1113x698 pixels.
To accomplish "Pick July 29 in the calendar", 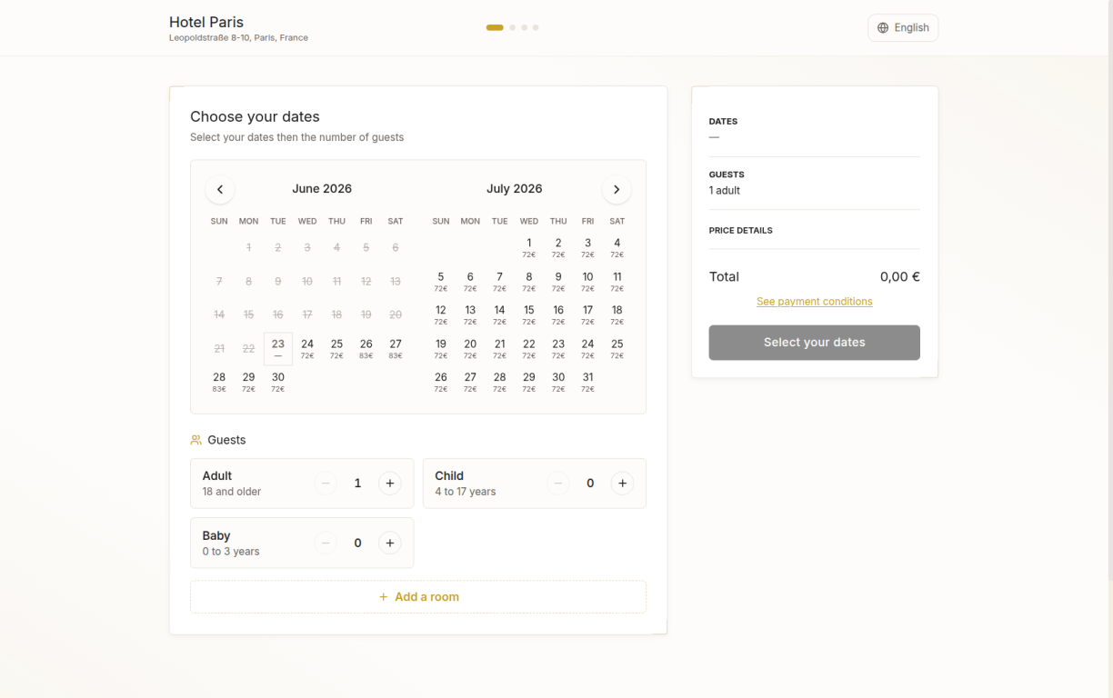I will click(x=529, y=383).
